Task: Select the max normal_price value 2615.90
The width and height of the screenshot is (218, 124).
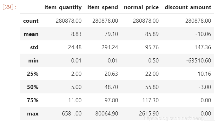Action: tap(149, 114)
